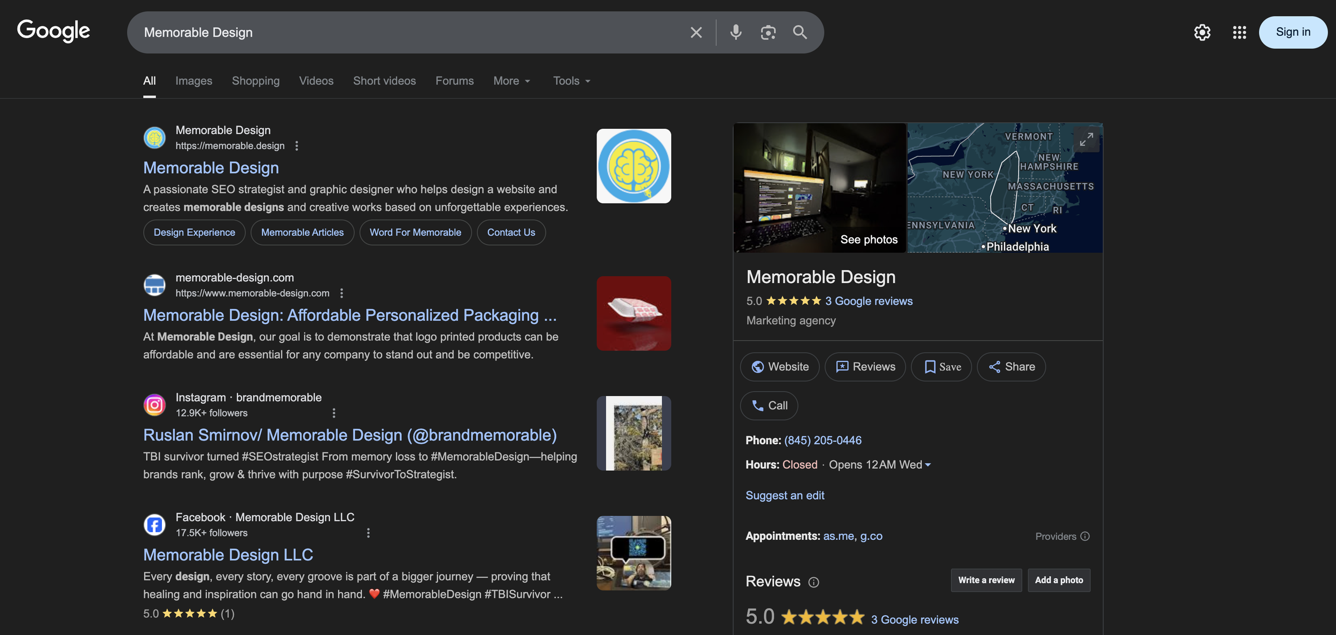Clear the search box with the X icon
This screenshot has height=635, width=1336.
point(696,33)
